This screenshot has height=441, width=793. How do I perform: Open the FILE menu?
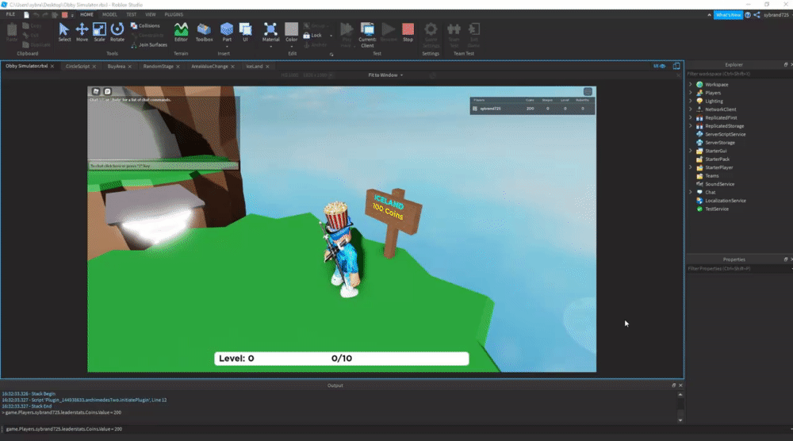(x=10, y=14)
